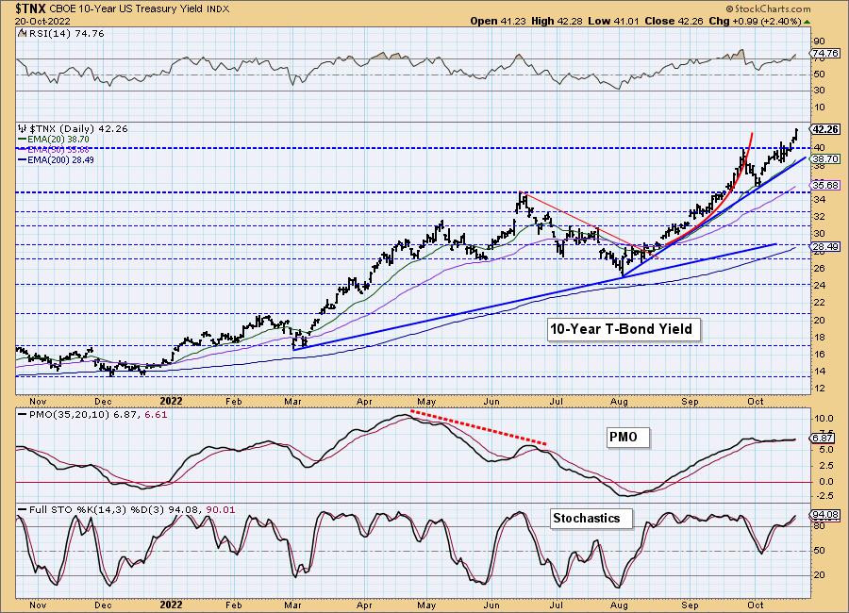
Task: Click the 'Low 41.01' value
Action: [613, 21]
